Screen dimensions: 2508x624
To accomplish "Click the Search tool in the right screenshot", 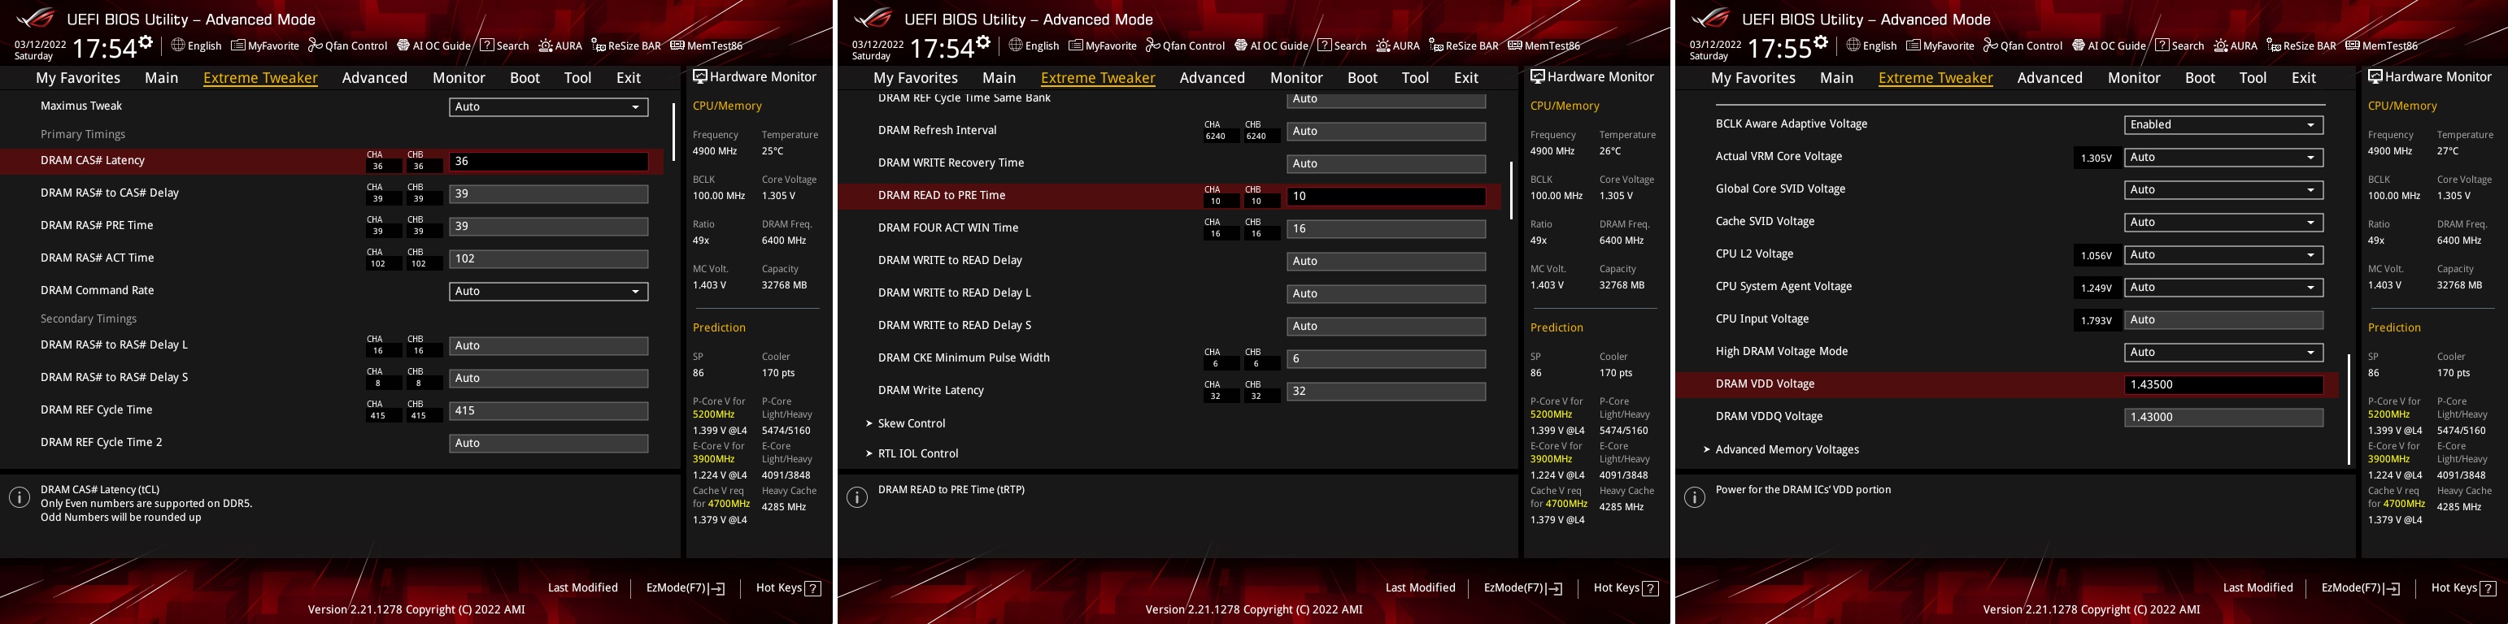I will click(x=2179, y=45).
